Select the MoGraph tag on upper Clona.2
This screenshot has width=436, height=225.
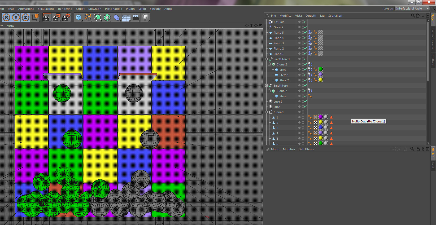click(x=310, y=64)
